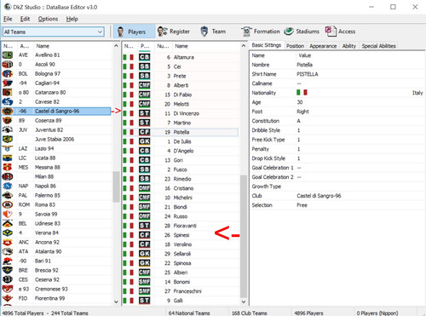The image size is (426, 316).
Task: Click the Avellino 81 team crest
Action: click(8, 55)
